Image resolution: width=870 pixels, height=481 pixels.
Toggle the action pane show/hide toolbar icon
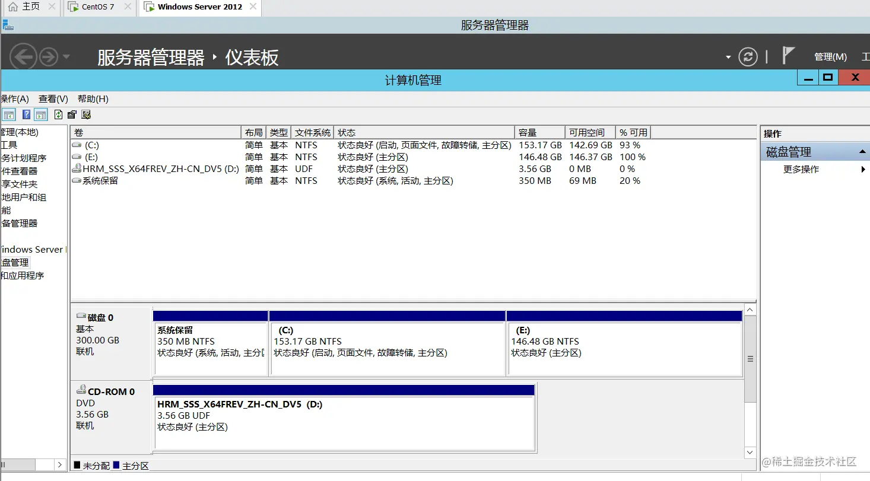[41, 114]
